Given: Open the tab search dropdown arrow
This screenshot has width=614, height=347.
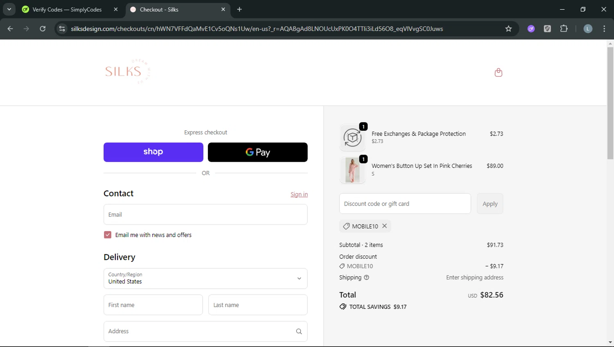Looking at the screenshot, I should coord(9,9).
